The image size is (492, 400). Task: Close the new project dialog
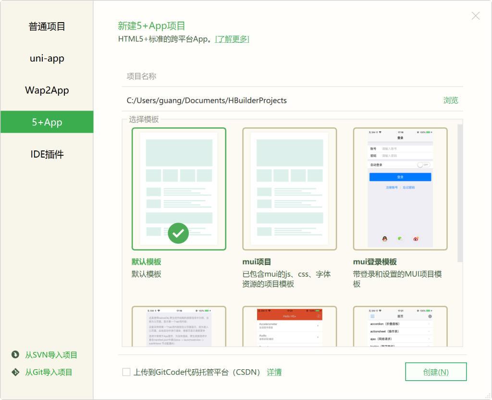click(x=476, y=16)
